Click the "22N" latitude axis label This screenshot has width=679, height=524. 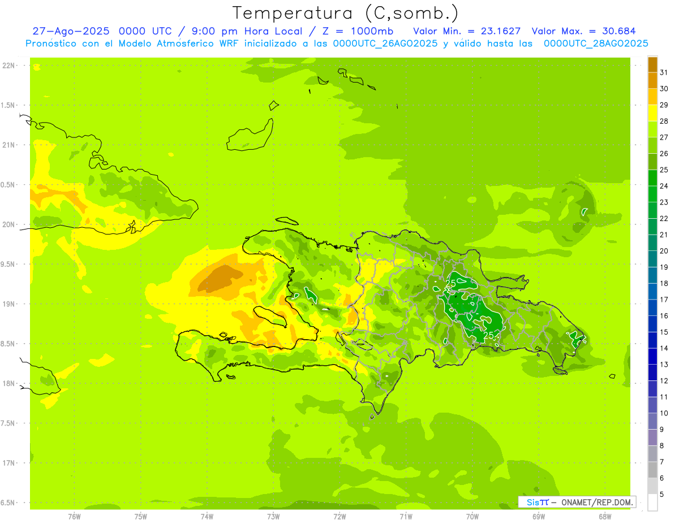pyautogui.click(x=9, y=66)
